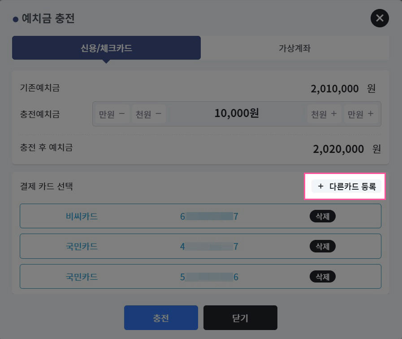Click the 결제 카드 선택 heading
This screenshot has height=339, width=402.
click(x=47, y=186)
